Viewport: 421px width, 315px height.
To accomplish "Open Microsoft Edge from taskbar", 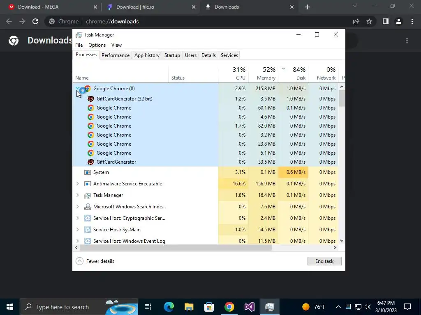I will [x=169, y=307].
